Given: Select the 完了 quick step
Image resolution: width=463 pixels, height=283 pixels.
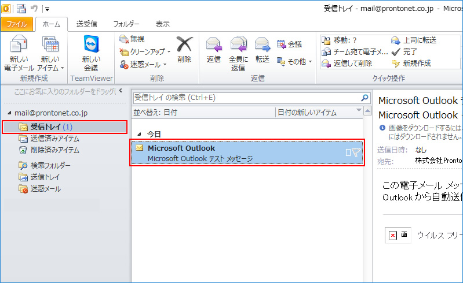Looking at the screenshot, I should pos(404,52).
